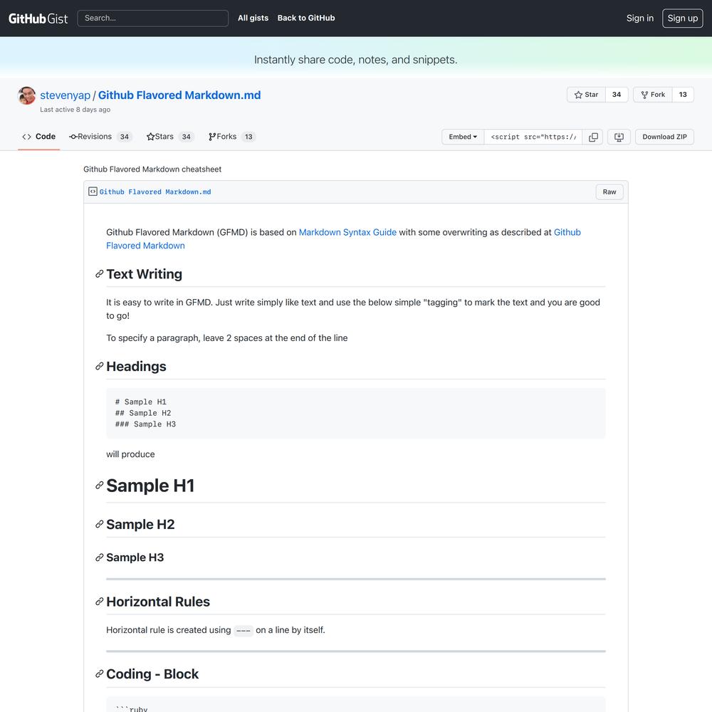Open the Github Flavored Markdown.md gist title
This screenshot has height=712, width=712.
pos(179,95)
